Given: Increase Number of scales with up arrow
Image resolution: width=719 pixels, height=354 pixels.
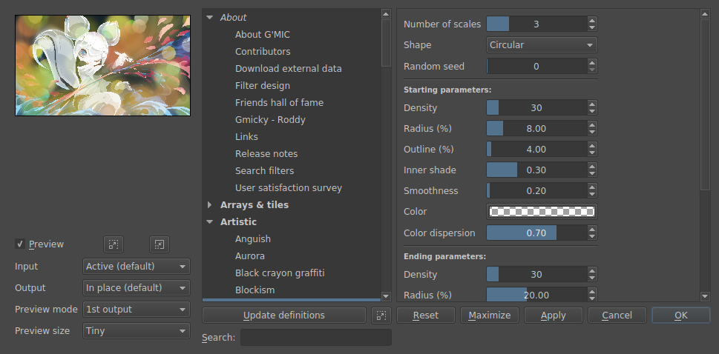Looking at the screenshot, I should click(591, 21).
